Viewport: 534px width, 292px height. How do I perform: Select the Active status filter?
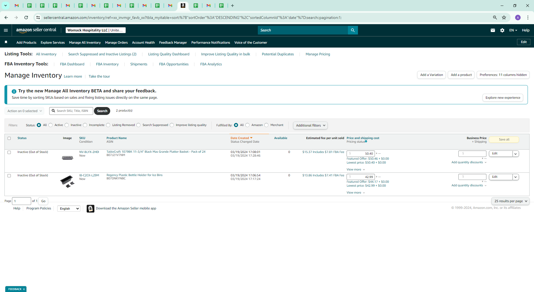tap(51, 125)
